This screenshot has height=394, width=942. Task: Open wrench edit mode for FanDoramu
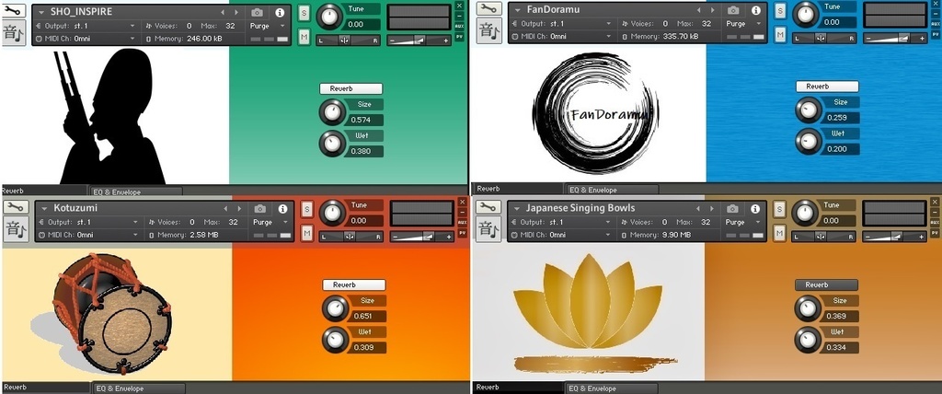click(489, 8)
